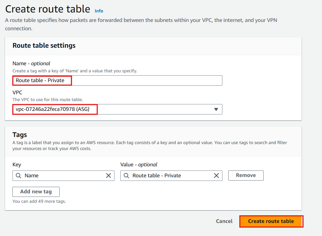Select the 'Create route table' page title
This screenshot has width=322, height=236.
click(48, 9)
